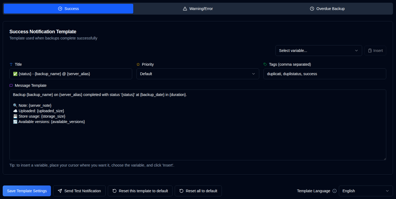Click inside the Tags comma separated field
Viewport: 396px width, 199px height.
(x=325, y=74)
